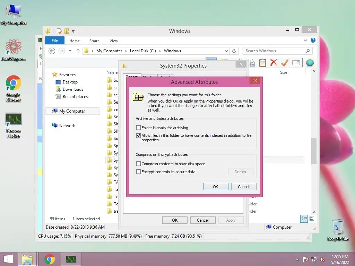This screenshot has height=266, width=355.
Task: Click the Name column header
Action: tap(112, 72)
